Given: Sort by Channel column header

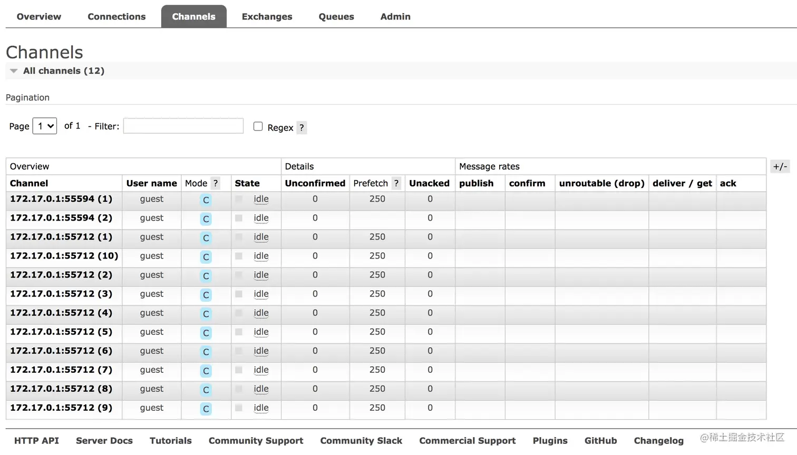Looking at the screenshot, I should pos(29,183).
